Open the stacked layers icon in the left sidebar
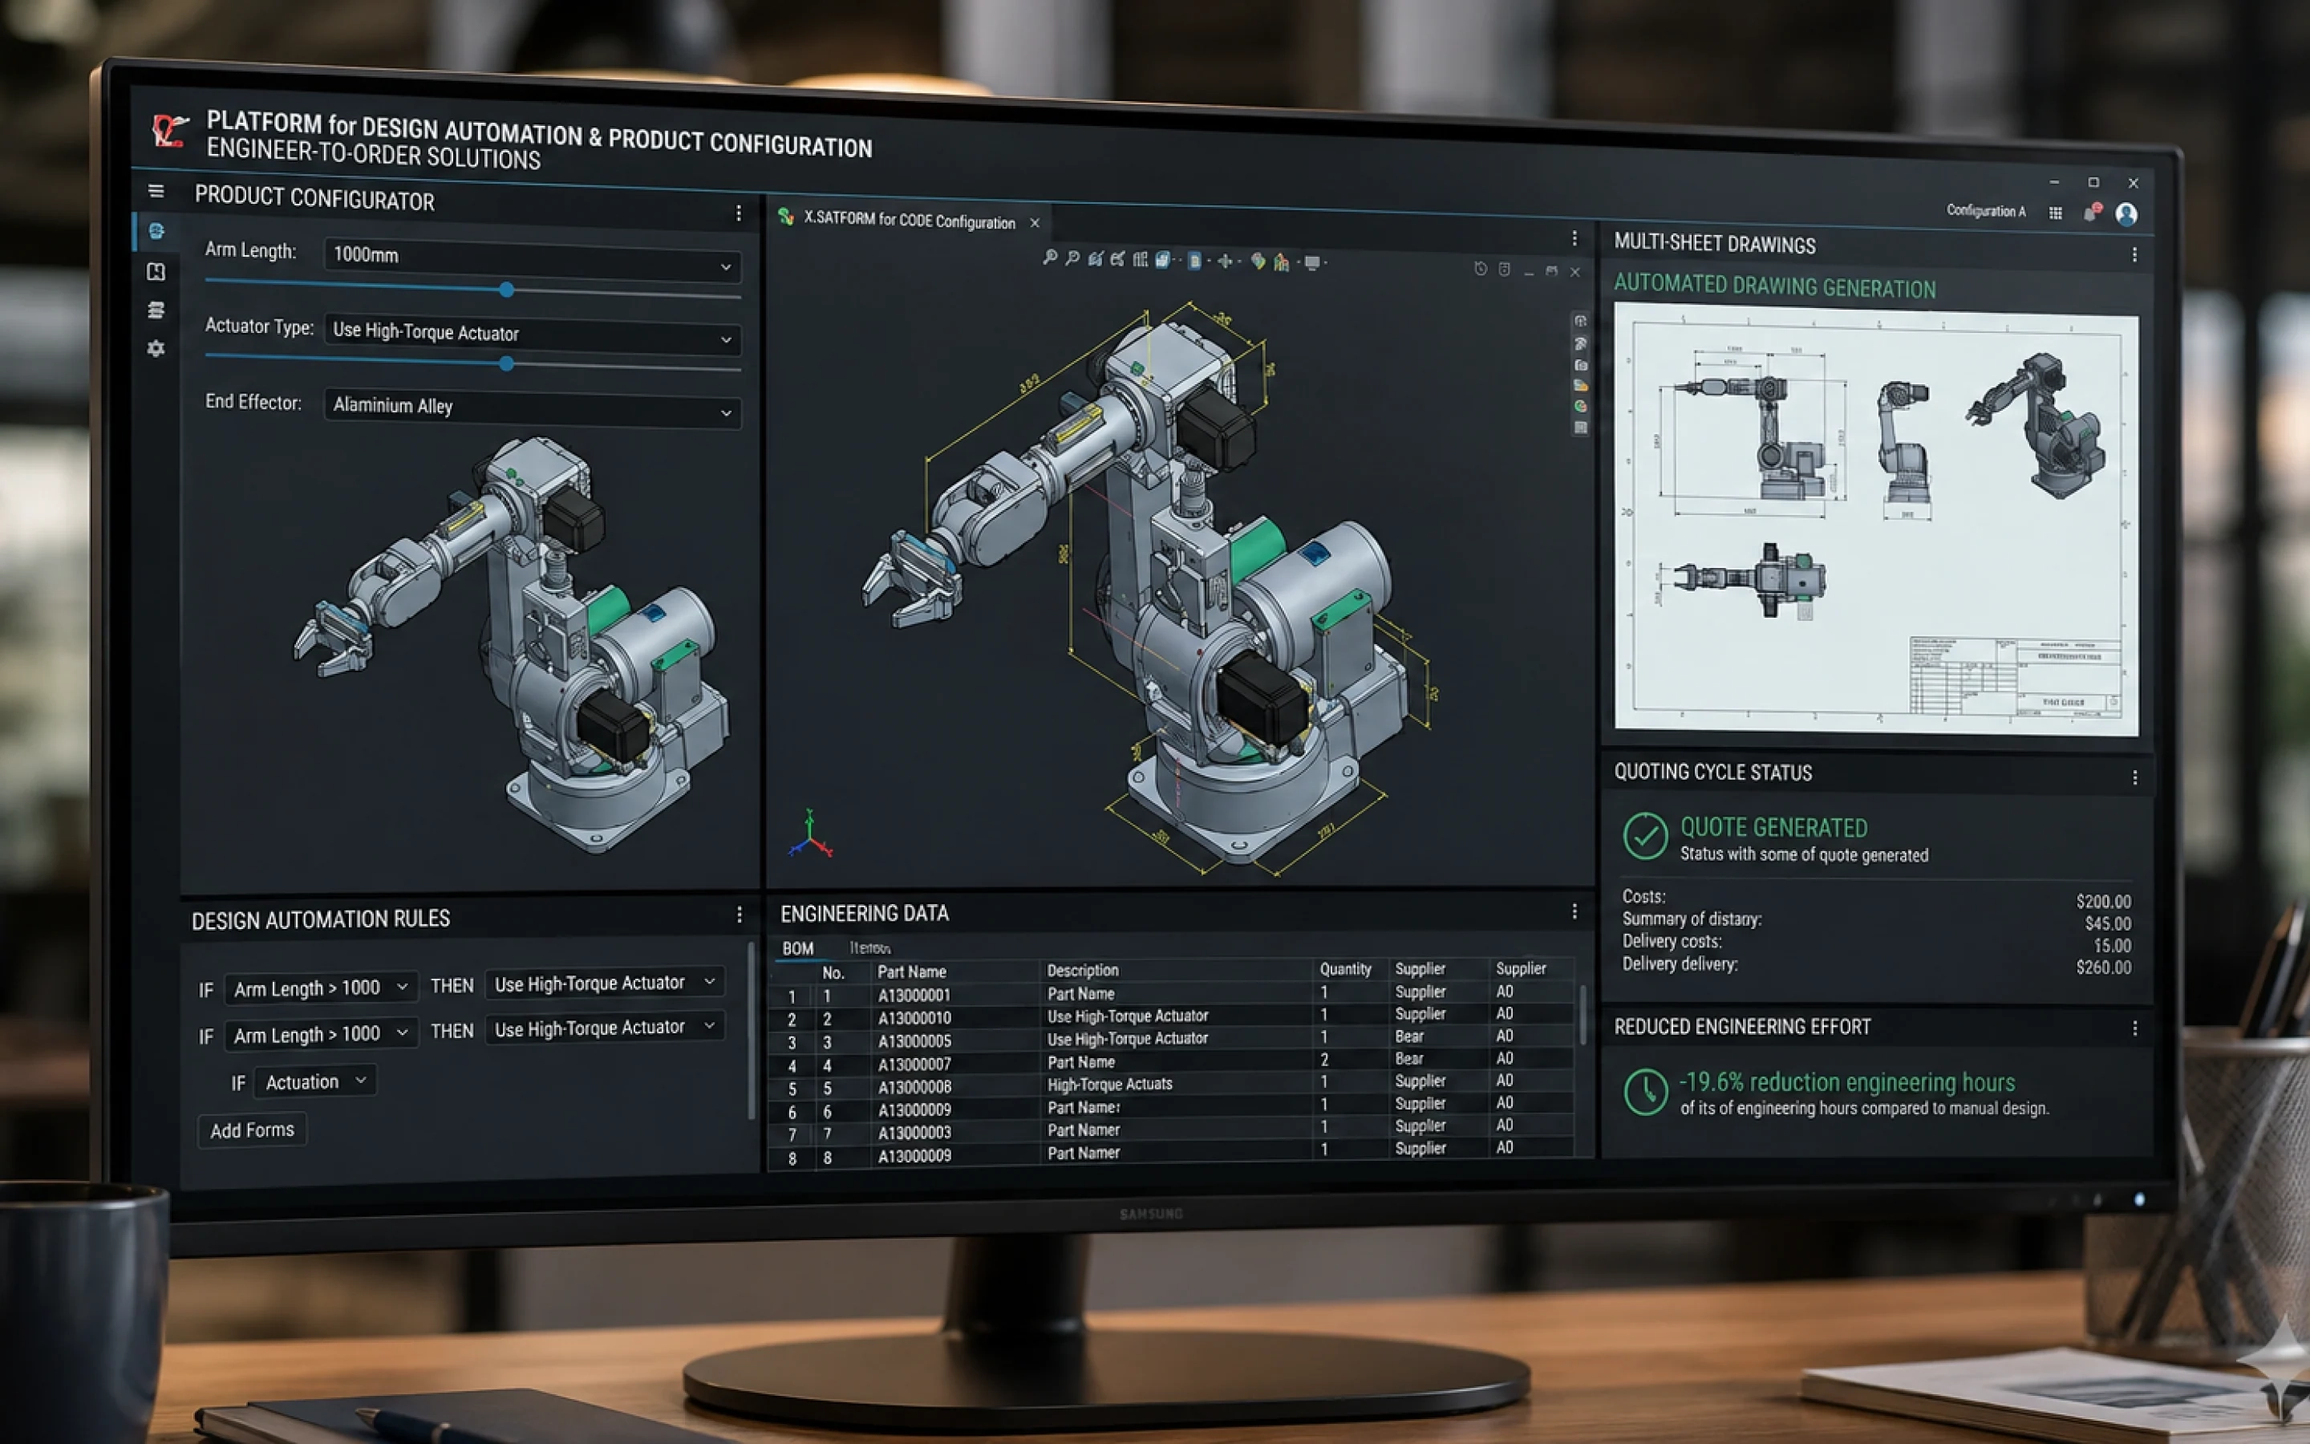 point(156,310)
